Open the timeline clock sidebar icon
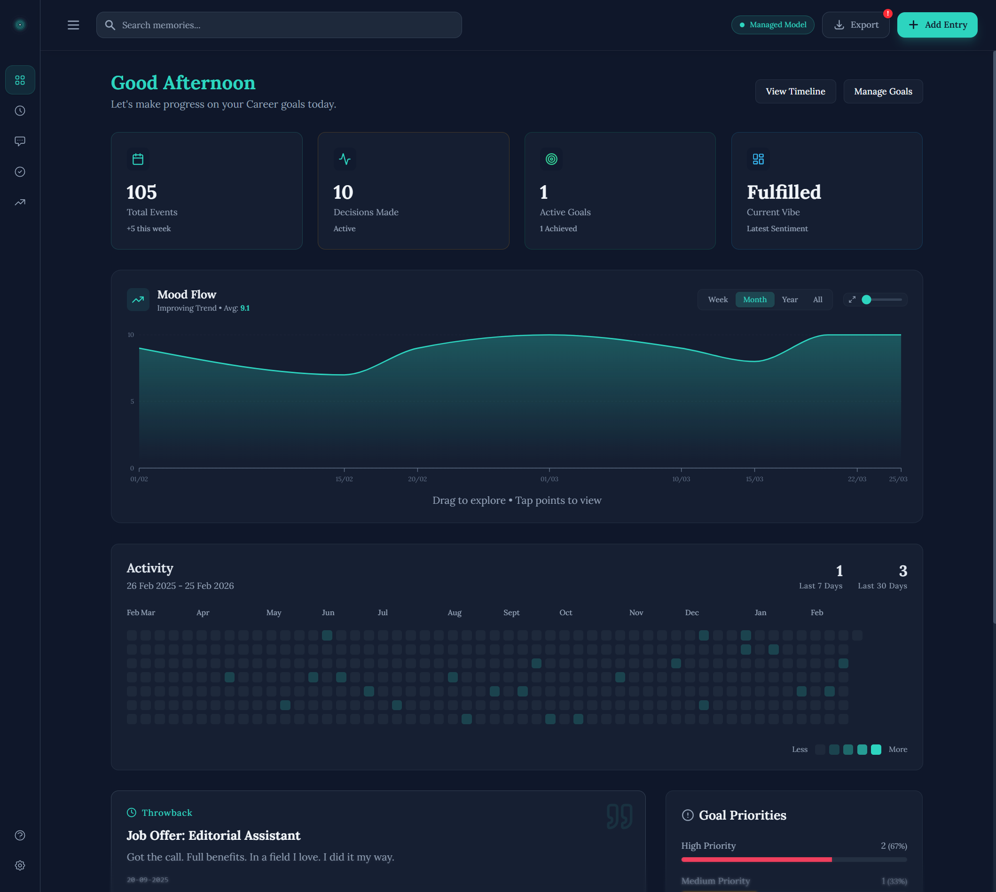Viewport: 996px width, 892px height. click(x=20, y=111)
